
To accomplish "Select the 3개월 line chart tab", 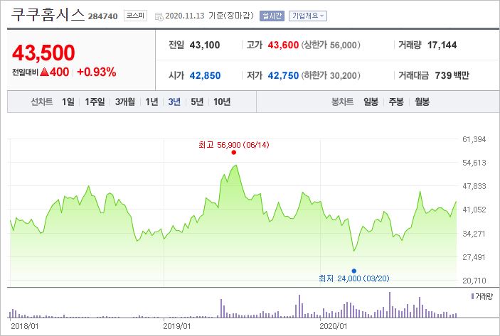I will click(x=125, y=102).
